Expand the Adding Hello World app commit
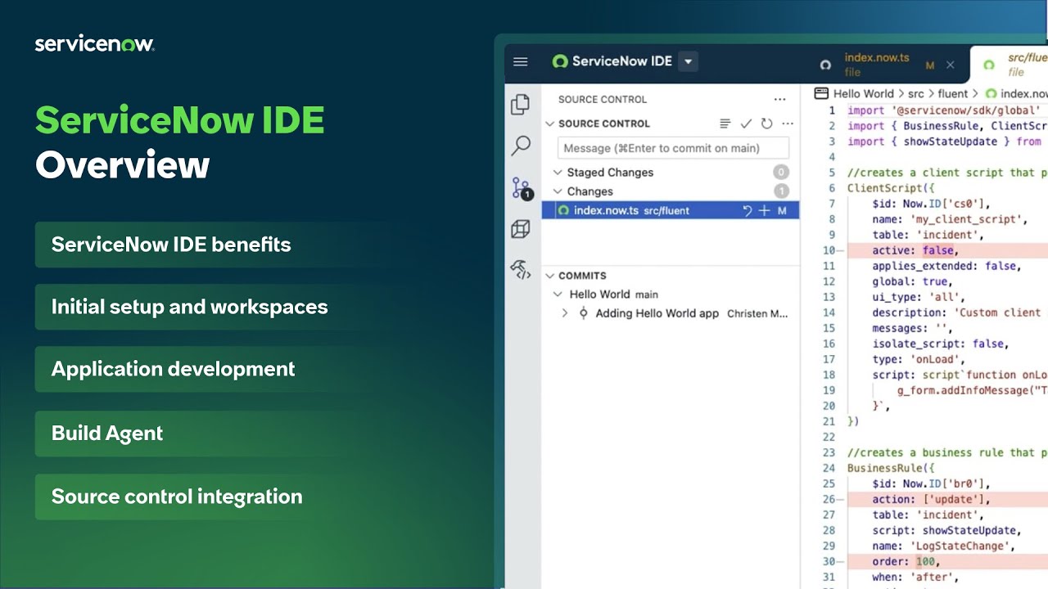 click(x=564, y=312)
